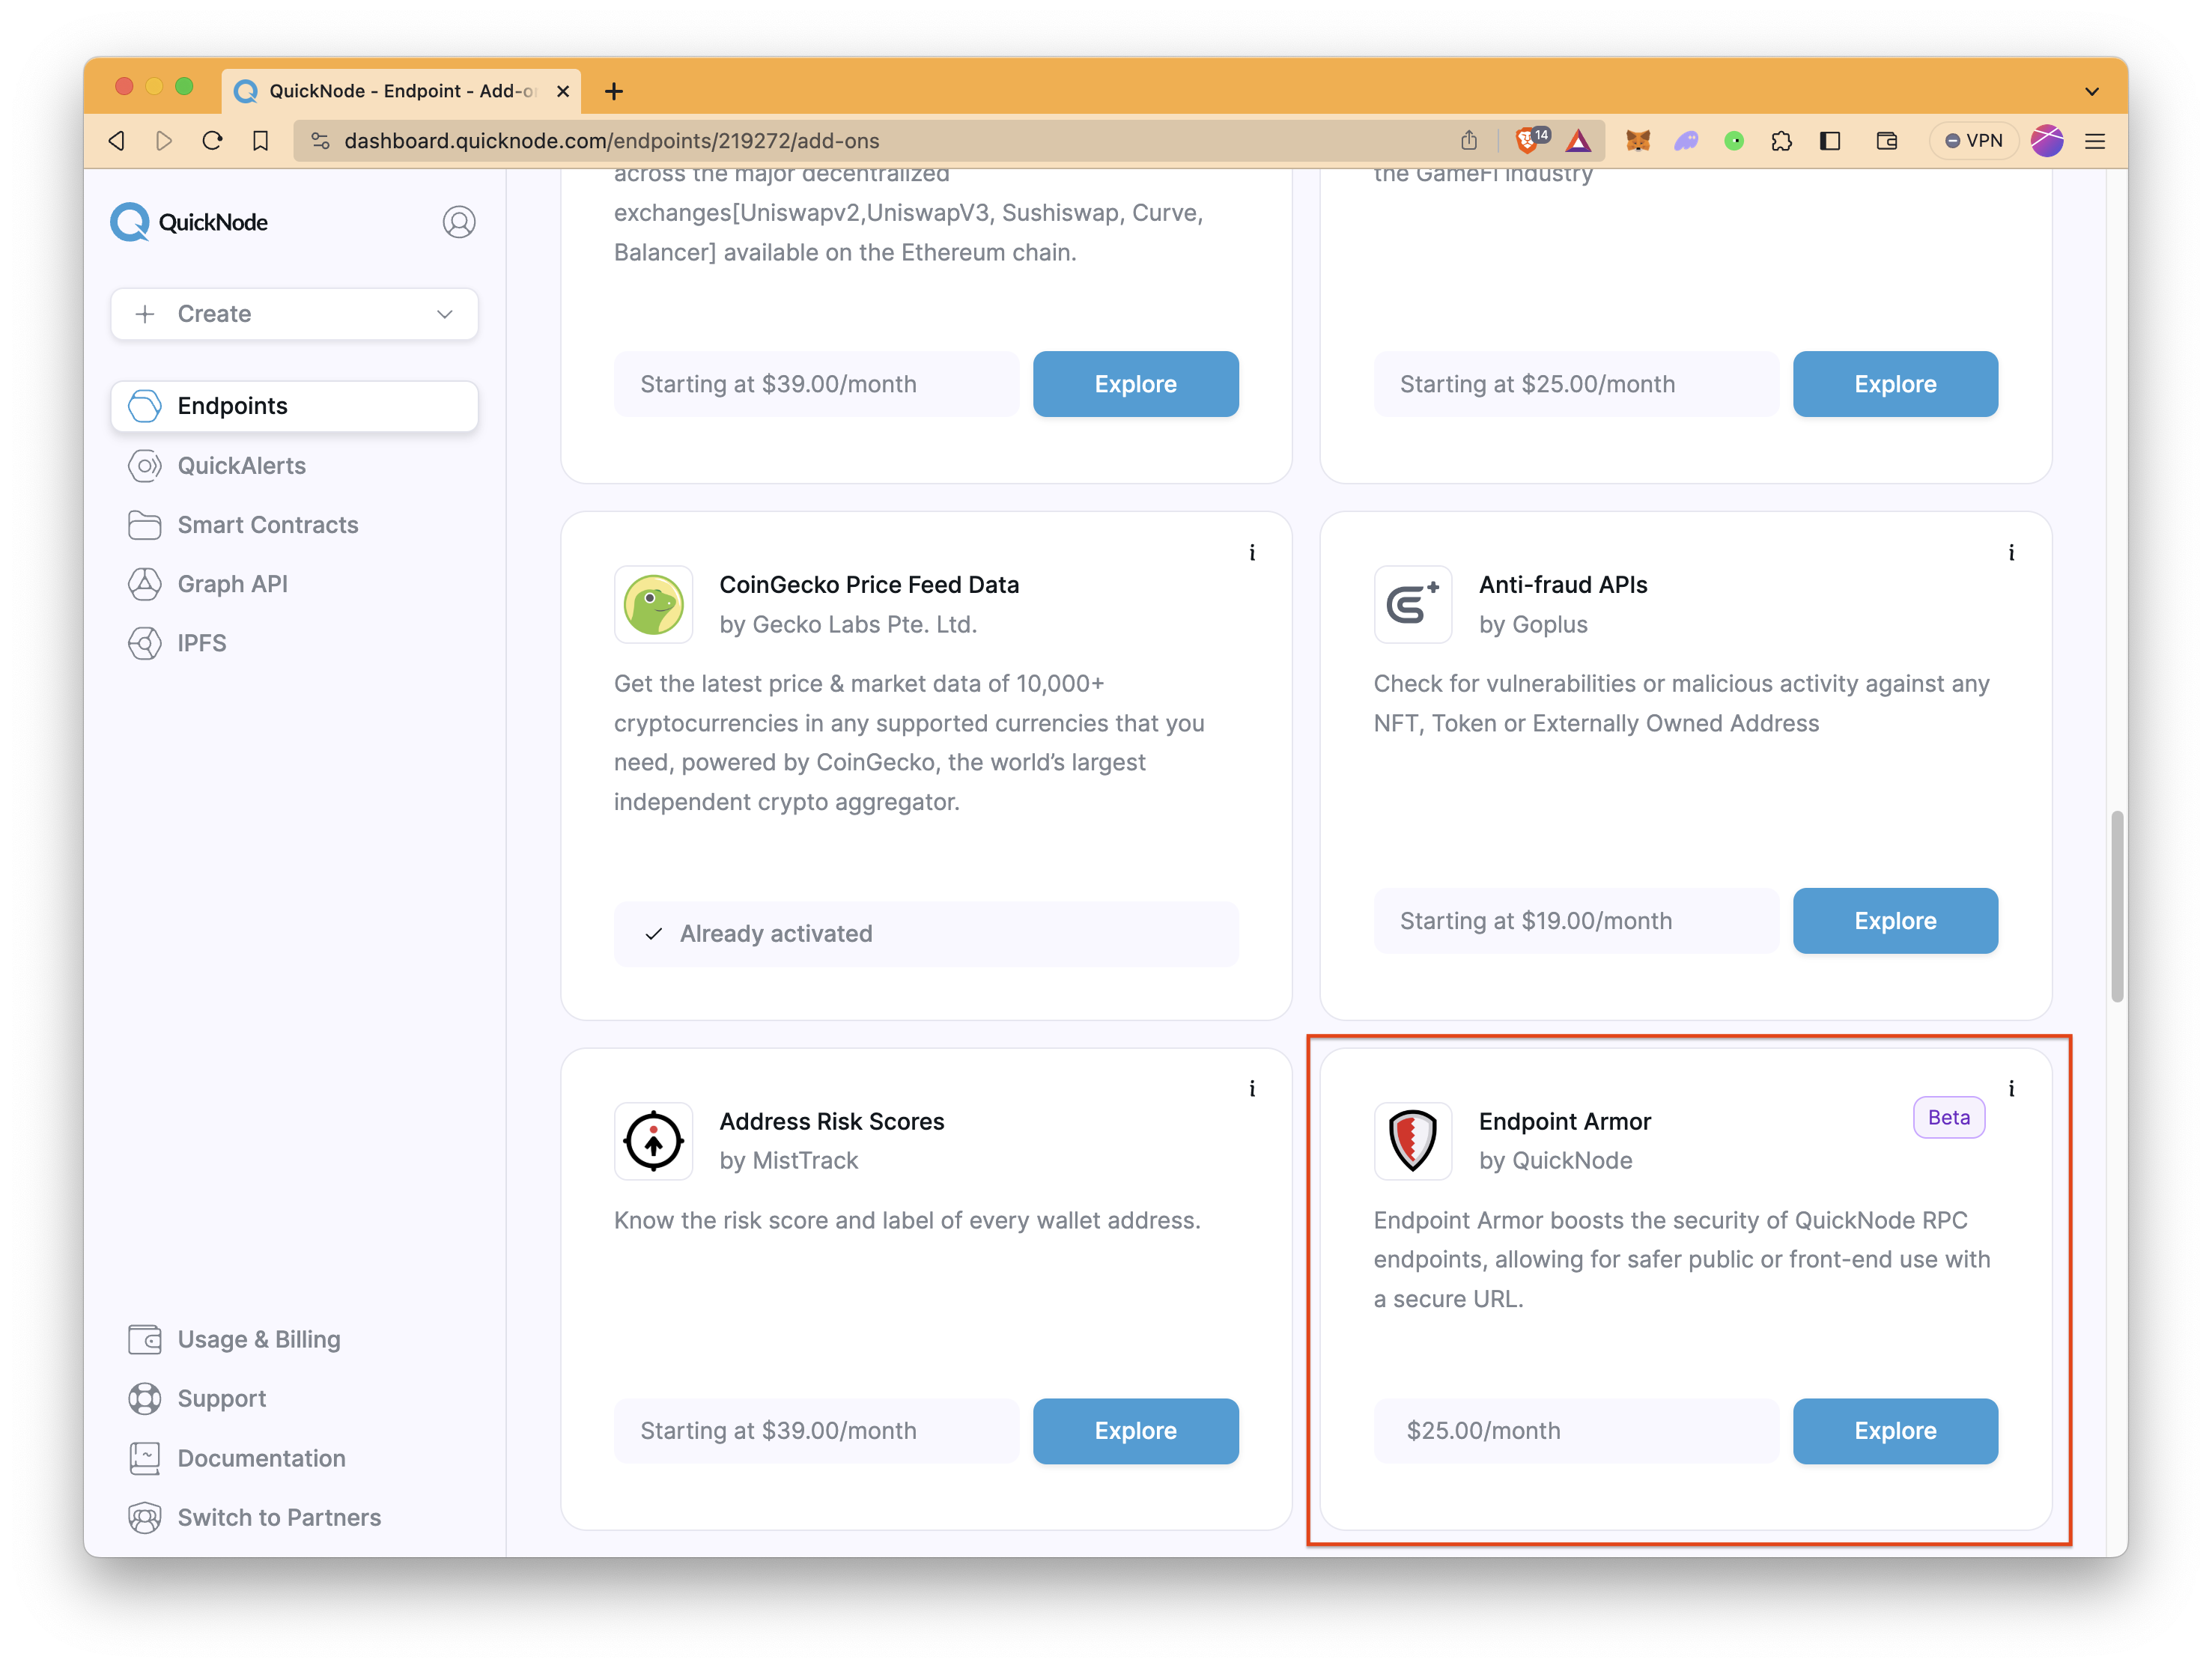Click the Already activated status

coord(926,934)
